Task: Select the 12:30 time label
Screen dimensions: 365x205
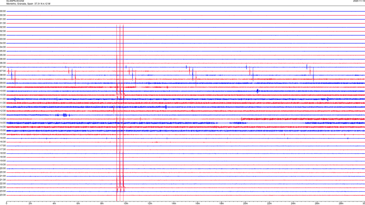Action: click(x=3, y=111)
